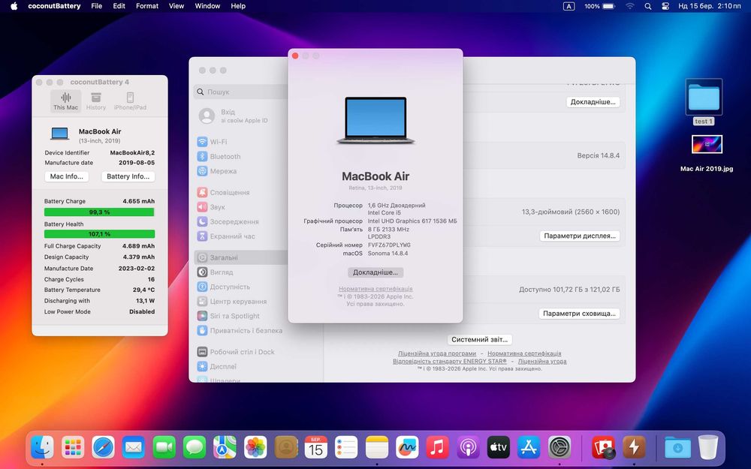The width and height of the screenshot is (751, 469).
Task: Open the Edit menu
Action: tap(119, 6)
